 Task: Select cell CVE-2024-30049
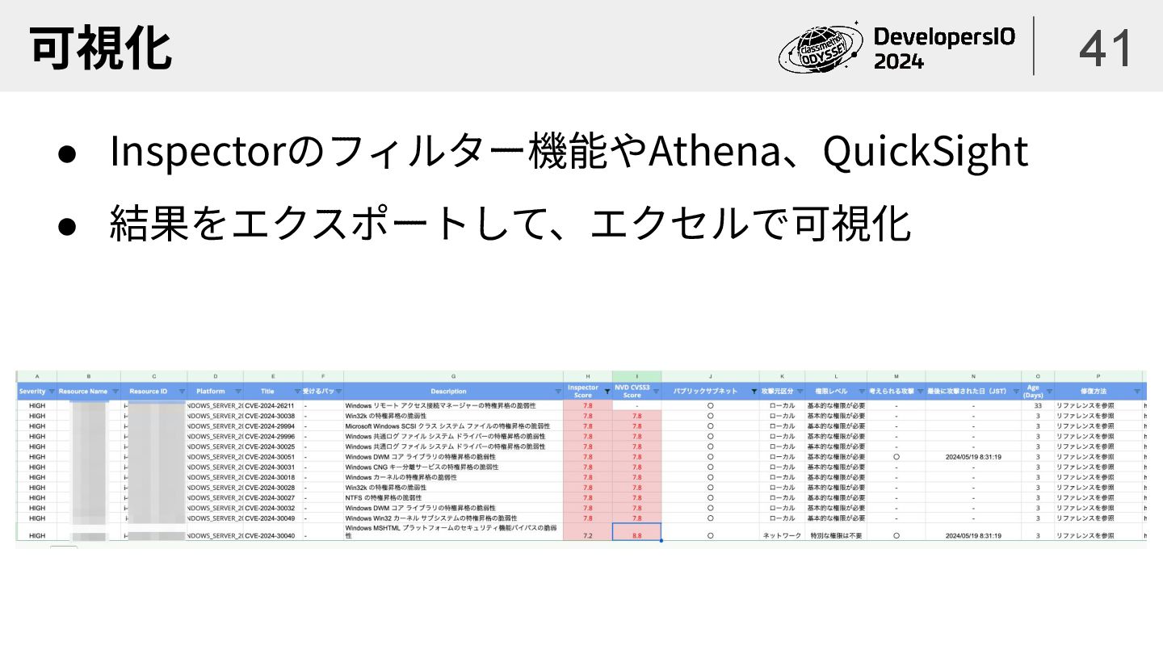[x=273, y=518]
